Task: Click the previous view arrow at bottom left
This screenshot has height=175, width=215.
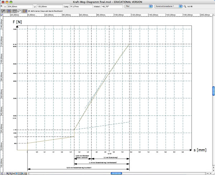Action: 2,174
